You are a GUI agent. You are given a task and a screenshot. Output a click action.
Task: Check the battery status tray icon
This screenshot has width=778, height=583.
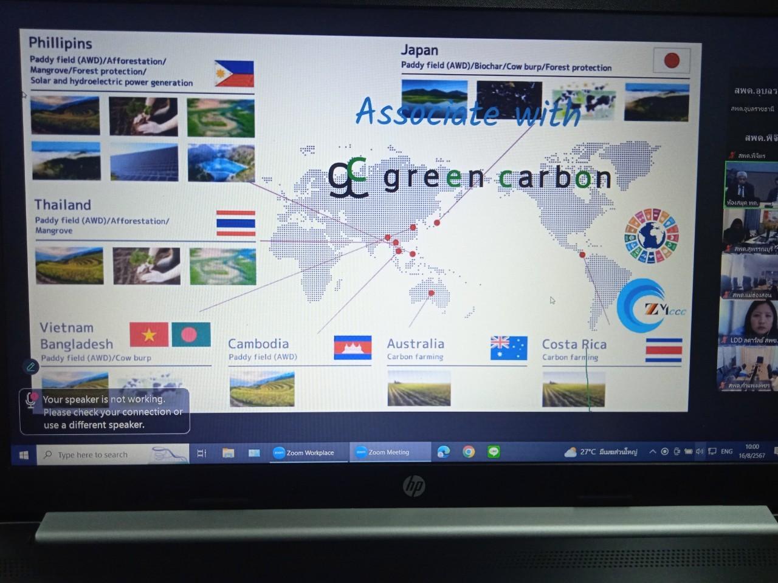coord(688,452)
